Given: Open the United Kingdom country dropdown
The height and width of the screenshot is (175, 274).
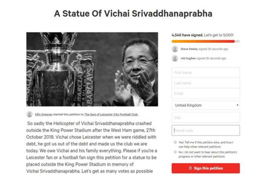Looking at the screenshot, I should (205, 105).
